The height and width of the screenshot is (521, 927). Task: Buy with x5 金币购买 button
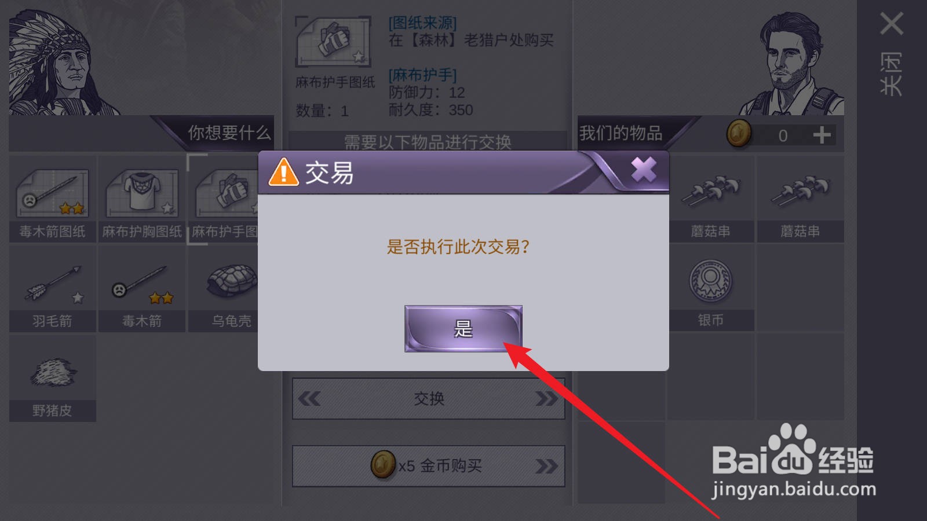coord(429,466)
